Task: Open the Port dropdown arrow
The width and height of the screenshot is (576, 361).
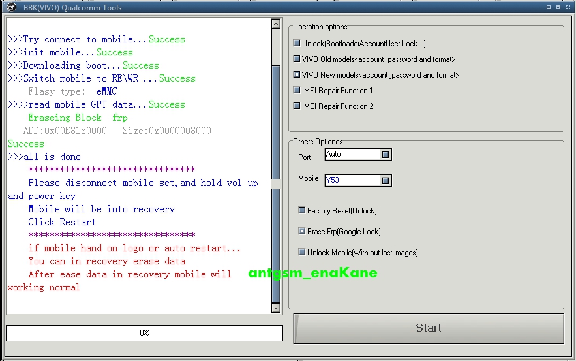Action: (385, 155)
